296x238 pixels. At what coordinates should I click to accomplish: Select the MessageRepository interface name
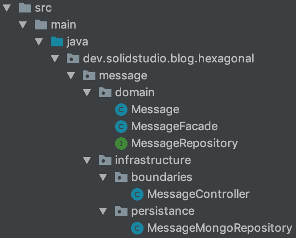click(184, 144)
